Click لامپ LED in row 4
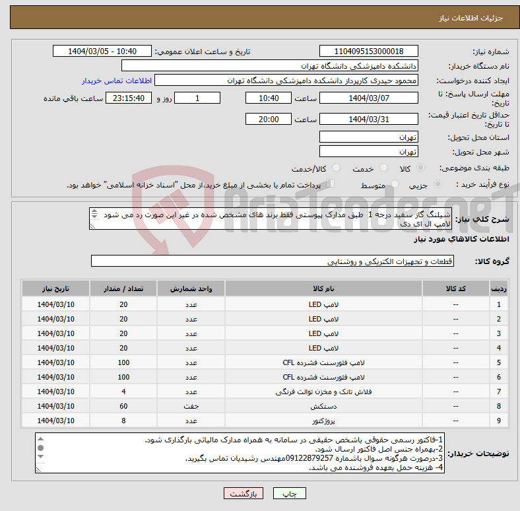This screenshot has height=511, width=520. [x=323, y=348]
